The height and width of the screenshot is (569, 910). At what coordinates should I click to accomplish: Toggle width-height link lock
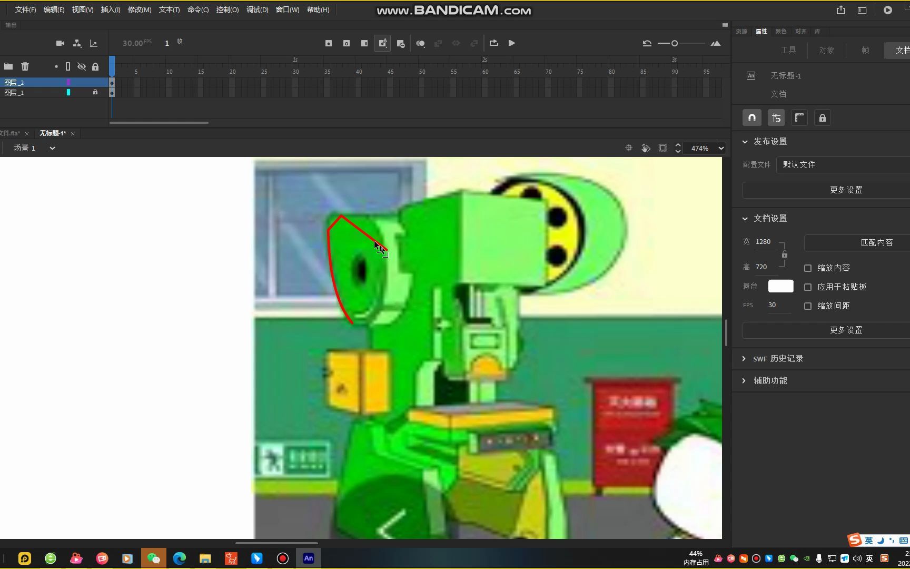click(785, 254)
